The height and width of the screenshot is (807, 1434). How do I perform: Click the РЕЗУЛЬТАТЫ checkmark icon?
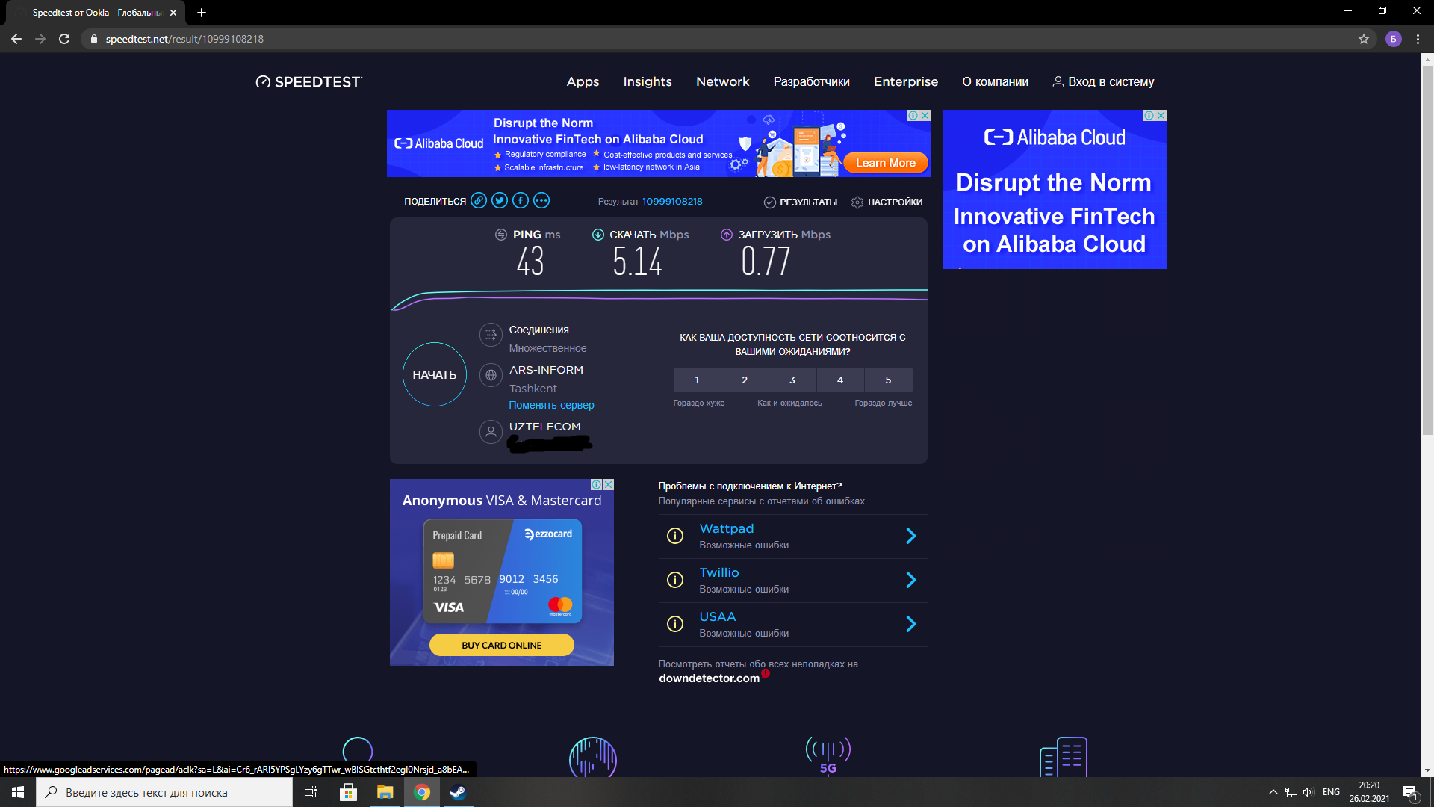(772, 201)
